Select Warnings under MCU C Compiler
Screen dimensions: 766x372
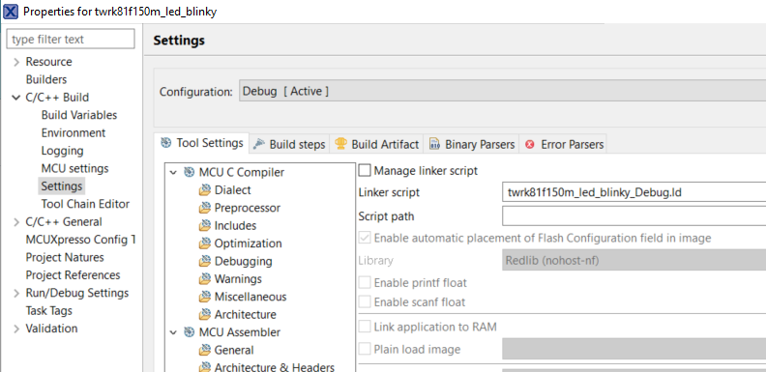[x=238, y=278]
